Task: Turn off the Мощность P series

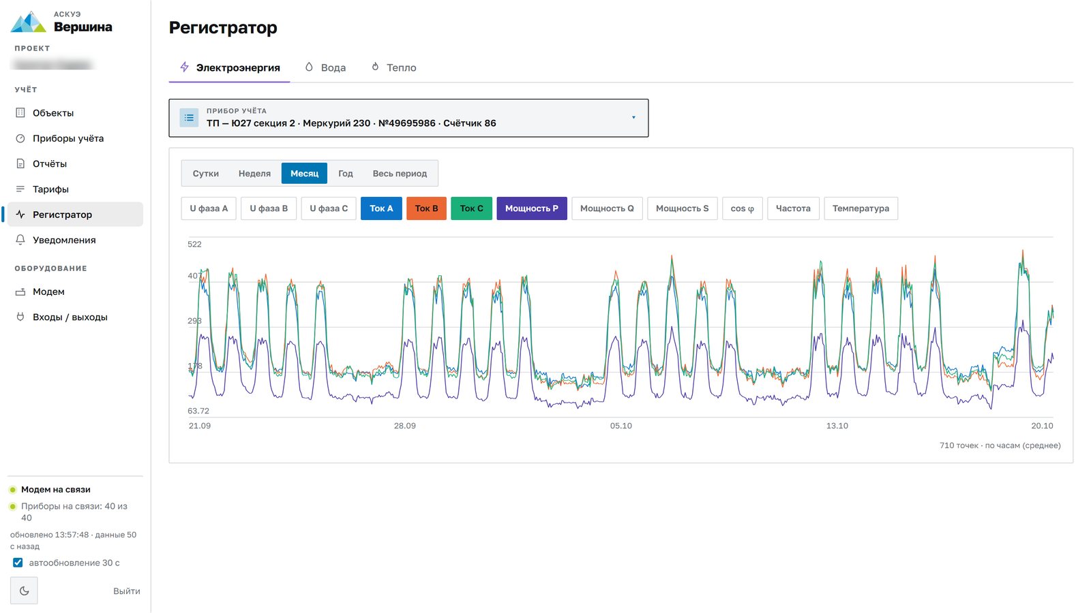Action: click(x=532, y=208)
